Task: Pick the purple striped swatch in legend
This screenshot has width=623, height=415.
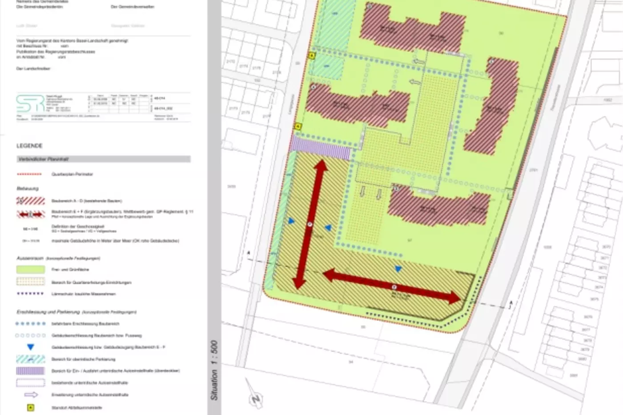Action: (x=31, y=371)
